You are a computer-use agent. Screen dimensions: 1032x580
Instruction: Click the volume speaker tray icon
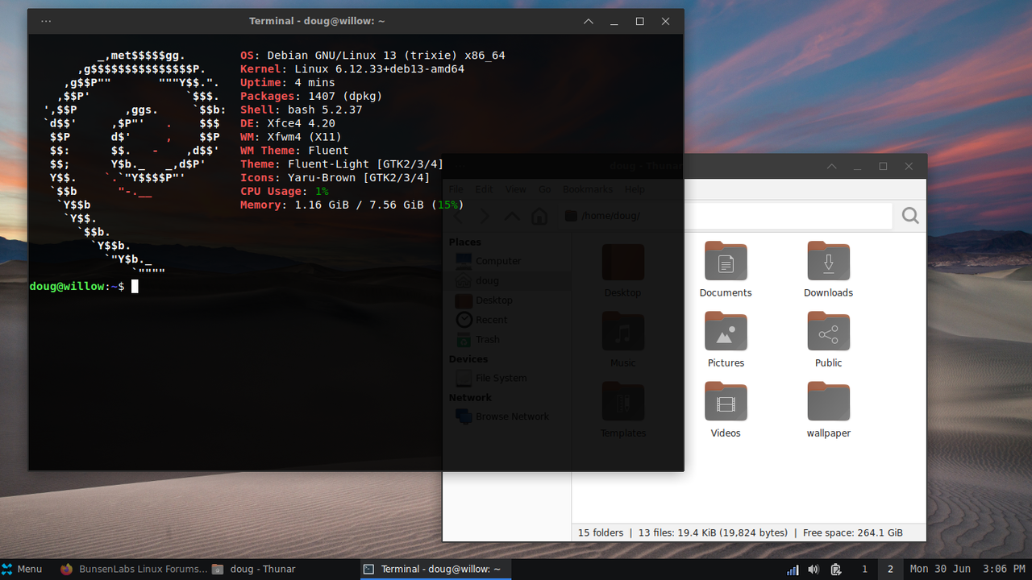814,570
